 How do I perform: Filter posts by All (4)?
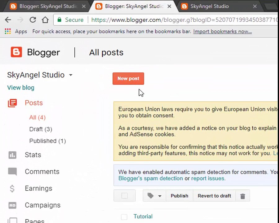(38, 117)
